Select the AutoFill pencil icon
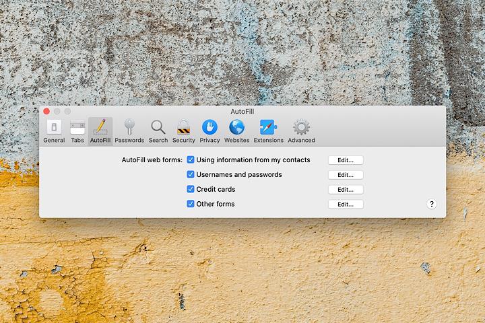 pos(100,131)
